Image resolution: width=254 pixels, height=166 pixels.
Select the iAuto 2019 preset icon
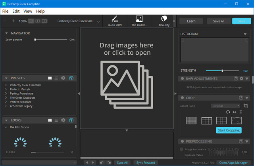point(114,20)
